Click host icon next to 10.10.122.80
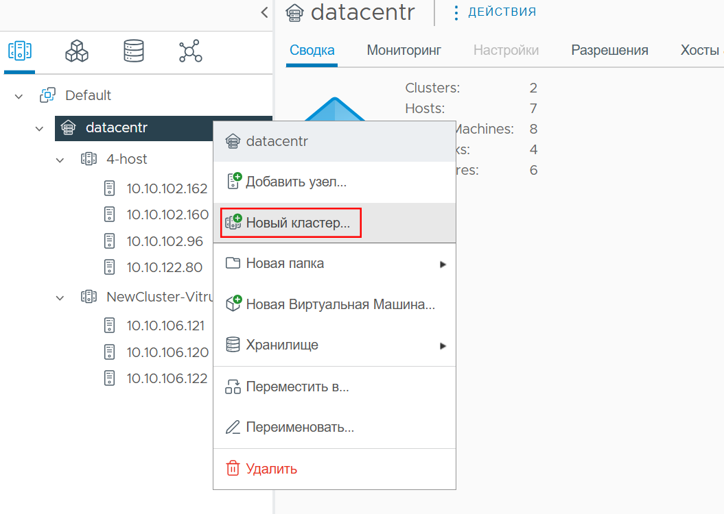This screenshot has width=724, height=514. tap(109, 267)
